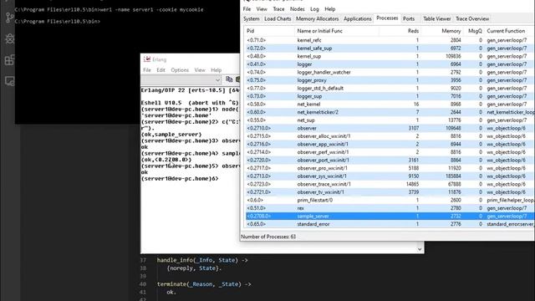Click the highlighted sample_server process row
The width and height of the screenshot is (535, 301).
[390, 216]
